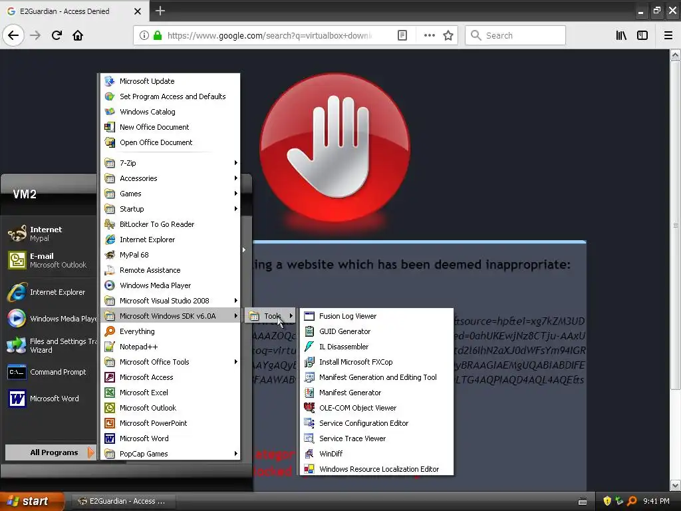Viewport: 681px width, 511px height.
Task: Open Service Trace Viewer icon
Action: [309, 438]
